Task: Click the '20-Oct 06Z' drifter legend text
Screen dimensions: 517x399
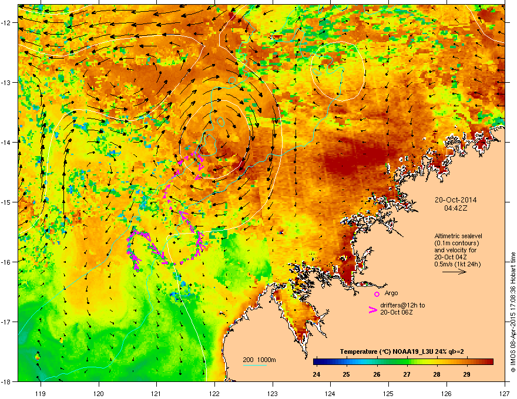Action: (x=397, y=312)
